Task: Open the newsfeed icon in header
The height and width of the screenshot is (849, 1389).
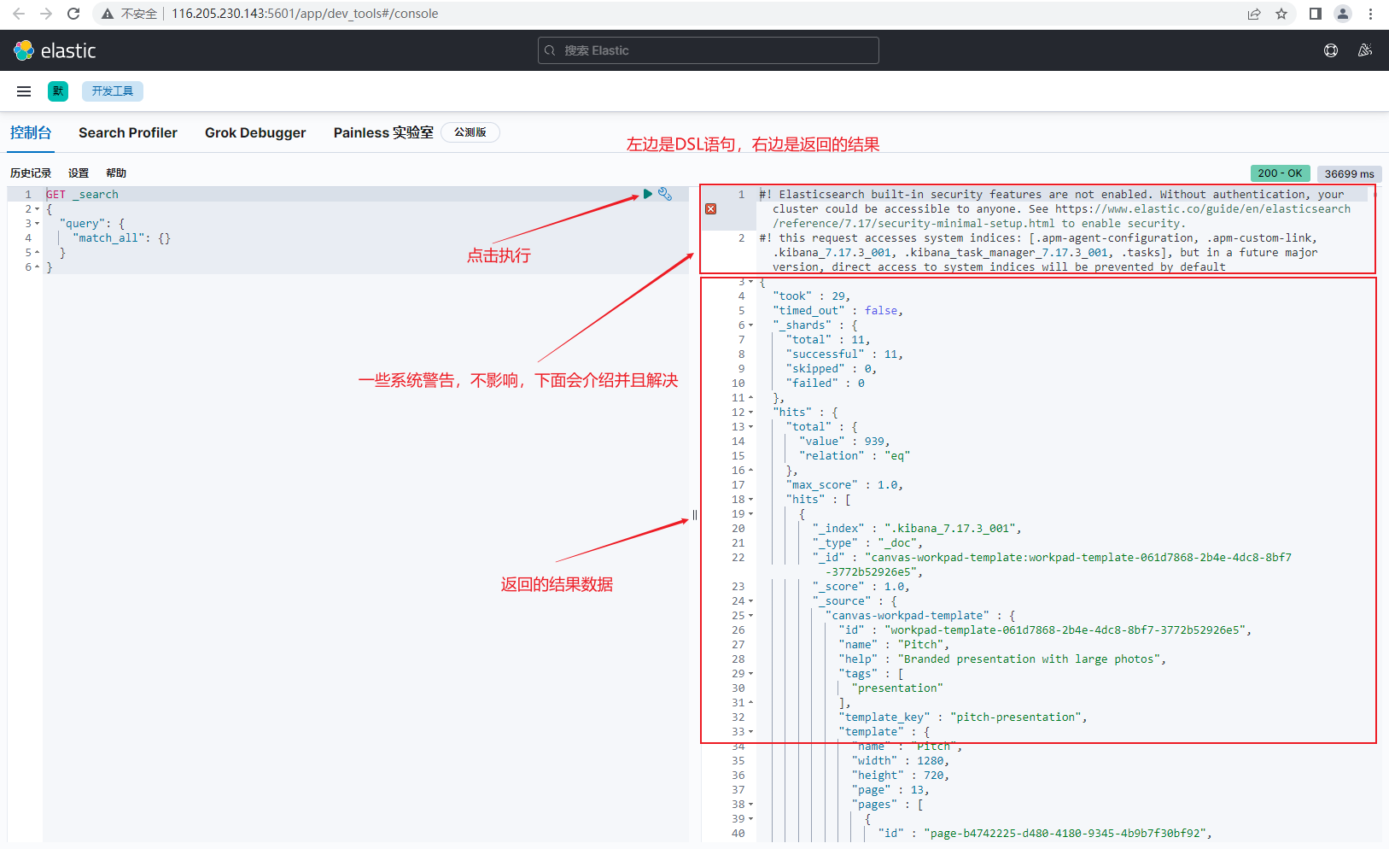Action: [1365, 50]
